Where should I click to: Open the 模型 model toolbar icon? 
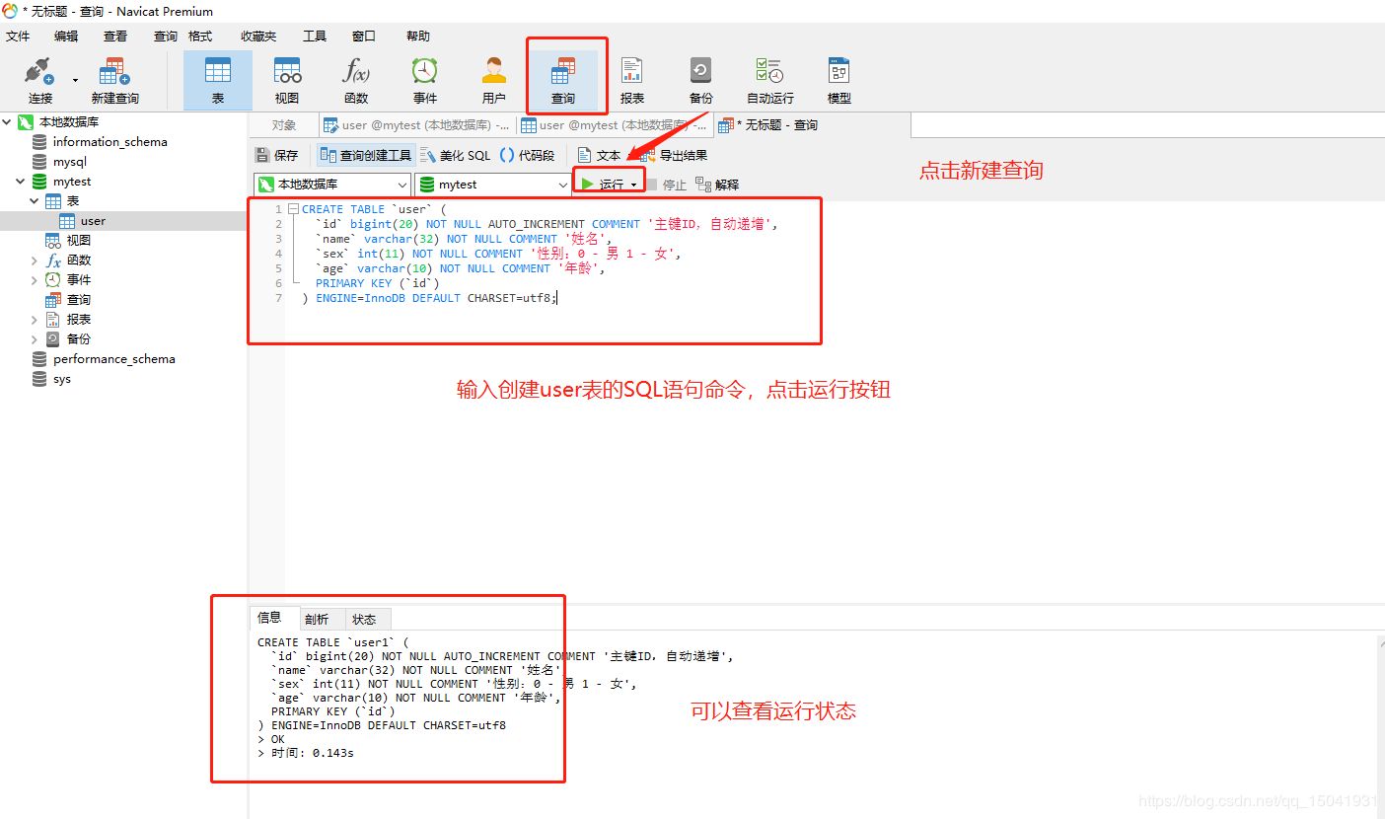(x=839, y=81)
